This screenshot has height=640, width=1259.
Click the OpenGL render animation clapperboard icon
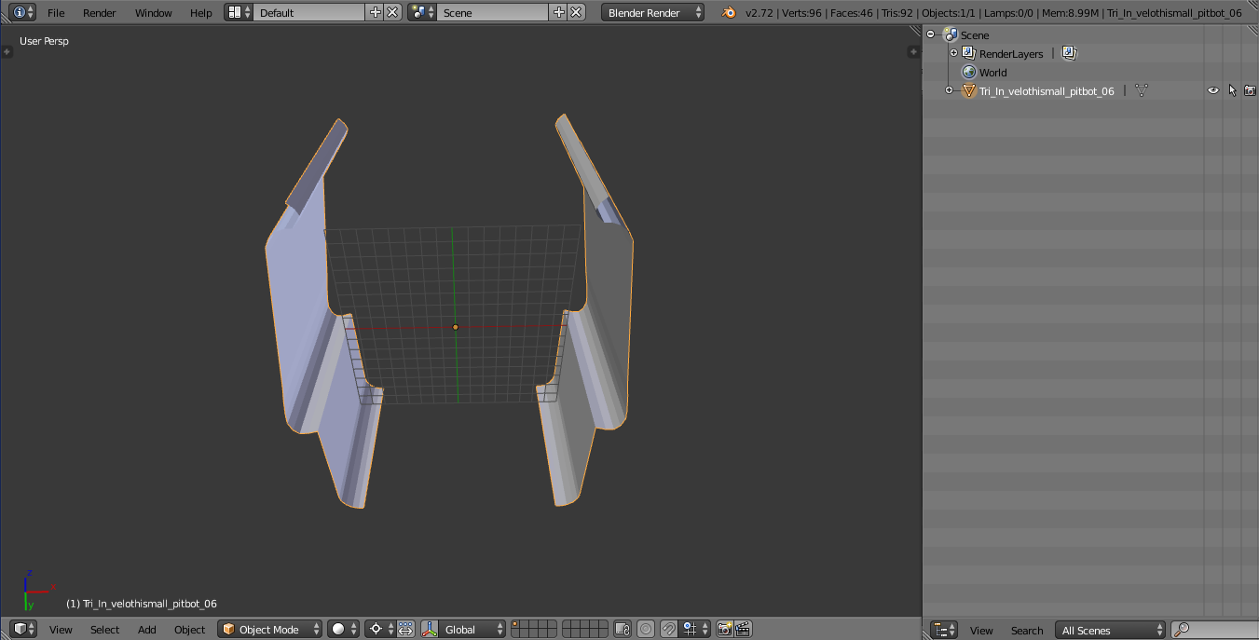point(743,629)
